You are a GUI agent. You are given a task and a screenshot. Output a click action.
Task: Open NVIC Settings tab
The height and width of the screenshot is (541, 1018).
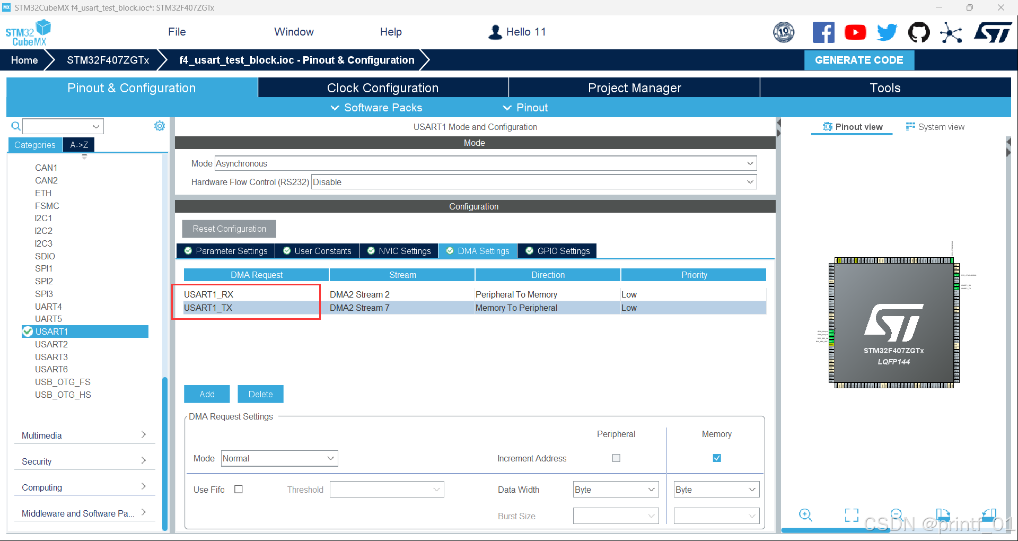click(x=399, y=251)
